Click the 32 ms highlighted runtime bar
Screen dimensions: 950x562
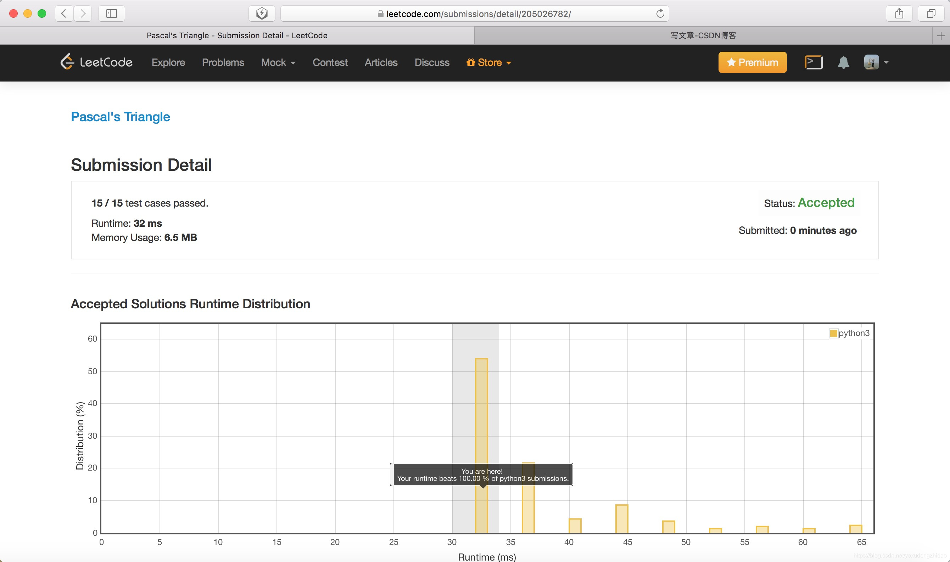tap(481, 445)
